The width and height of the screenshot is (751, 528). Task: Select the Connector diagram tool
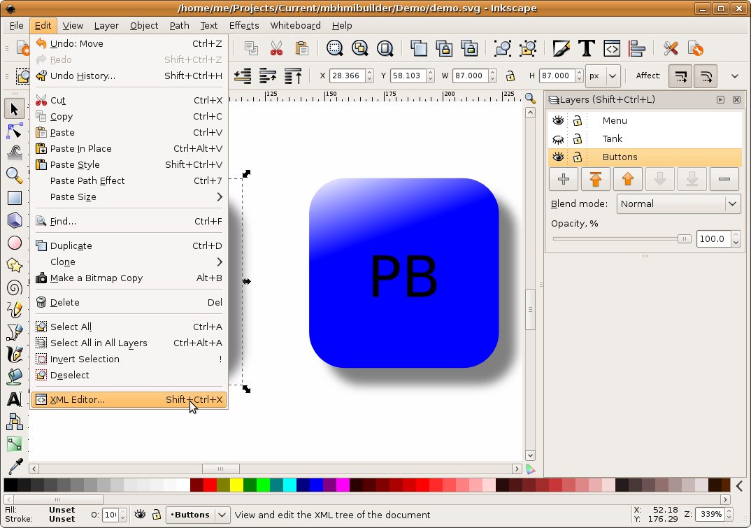15,422
